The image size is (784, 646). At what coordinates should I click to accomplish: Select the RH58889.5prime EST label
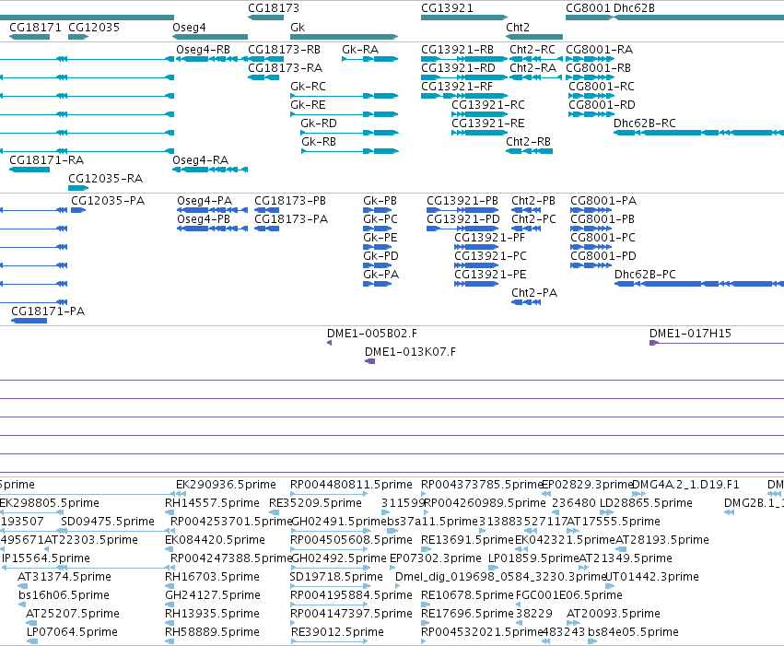[212, 632]
